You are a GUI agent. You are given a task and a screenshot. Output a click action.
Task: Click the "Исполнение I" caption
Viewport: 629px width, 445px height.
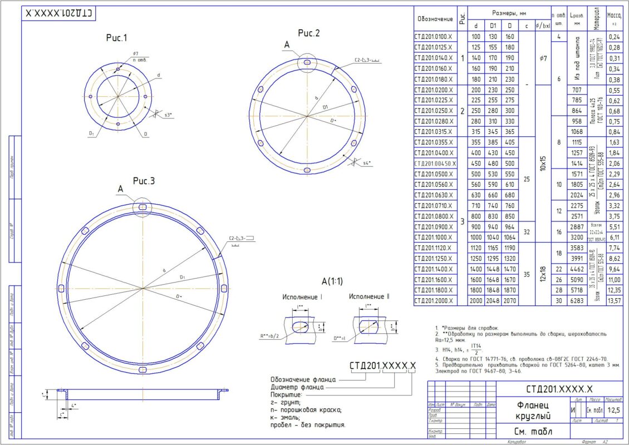click(x=302, y=297)
